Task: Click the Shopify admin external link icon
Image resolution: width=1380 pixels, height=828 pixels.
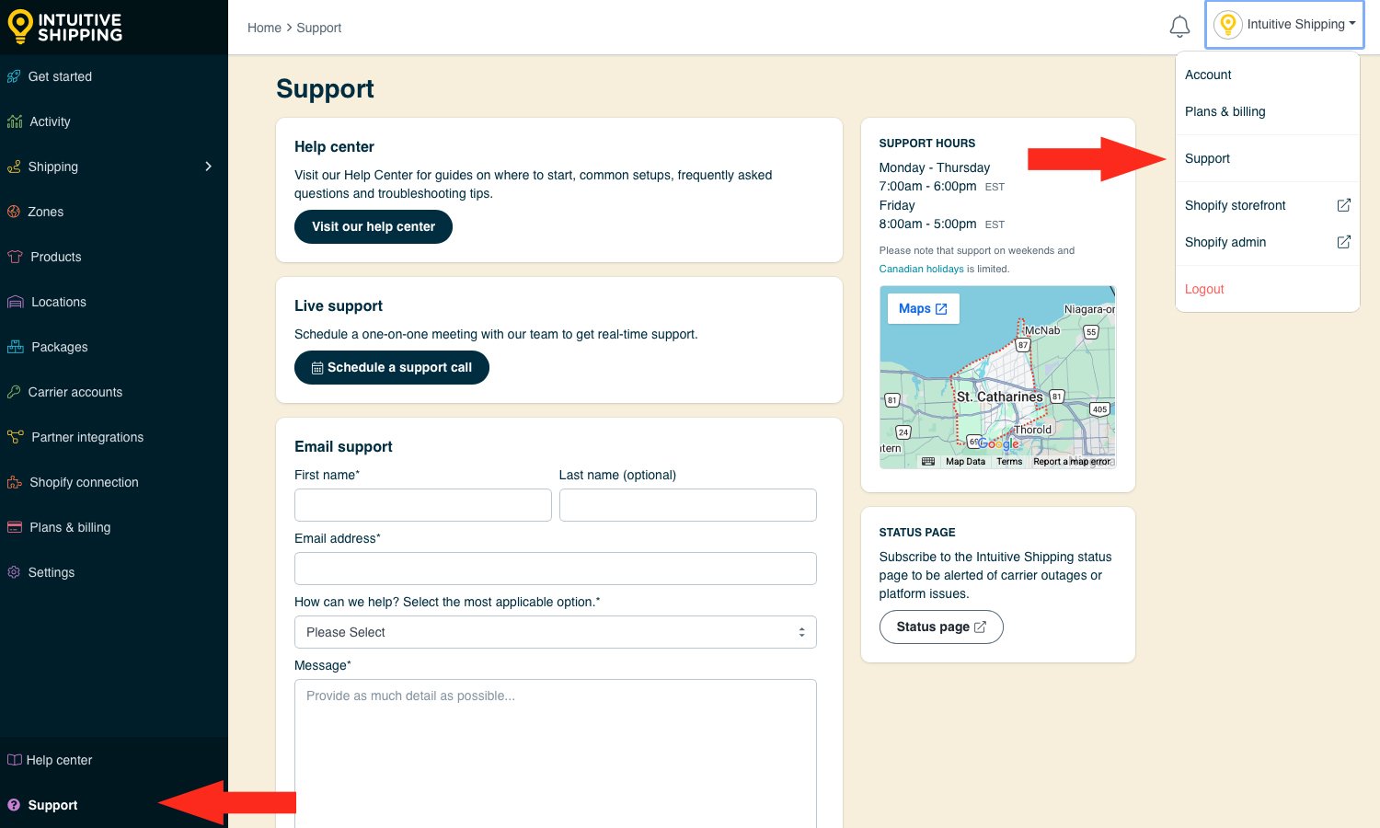Action: pos(1343,242)
